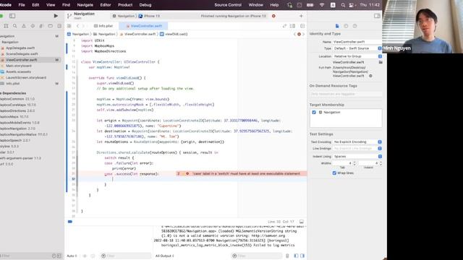Screen dimensions: 463x260
Task: Toggle the inspector panel button
Action: tap(377, 16)
